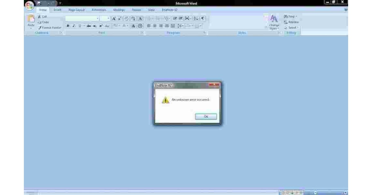Click the Office button logo

coord(29,5)
